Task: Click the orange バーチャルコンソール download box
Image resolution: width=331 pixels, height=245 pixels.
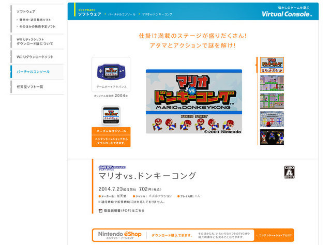Action: (111, 137)
